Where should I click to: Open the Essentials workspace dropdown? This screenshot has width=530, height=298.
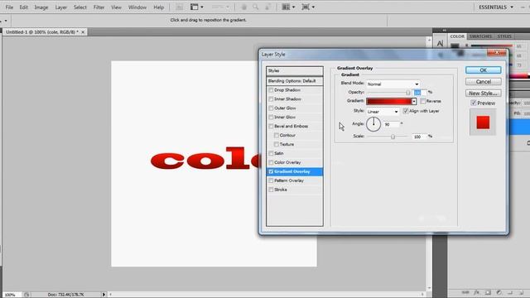tap(495, 7)
